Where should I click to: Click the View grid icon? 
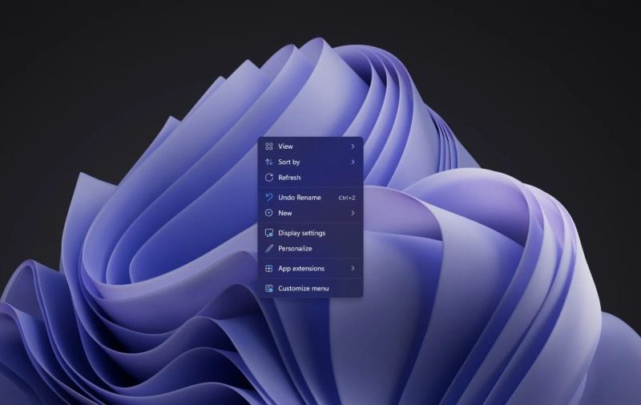(269, 146)
